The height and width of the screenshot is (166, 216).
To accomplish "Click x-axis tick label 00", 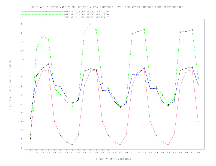I will pyautogui.click(x=31, y=152).
